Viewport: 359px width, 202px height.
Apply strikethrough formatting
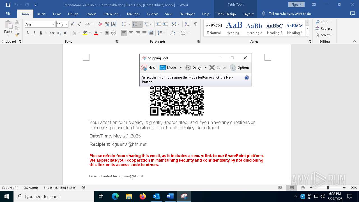(x=52, y=33)
